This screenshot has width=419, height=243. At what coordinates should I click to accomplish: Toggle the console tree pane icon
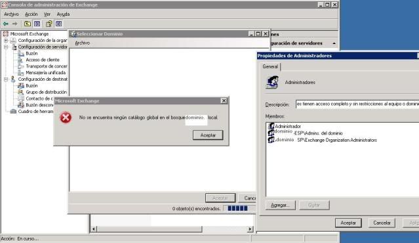click(x=37, y=24)
